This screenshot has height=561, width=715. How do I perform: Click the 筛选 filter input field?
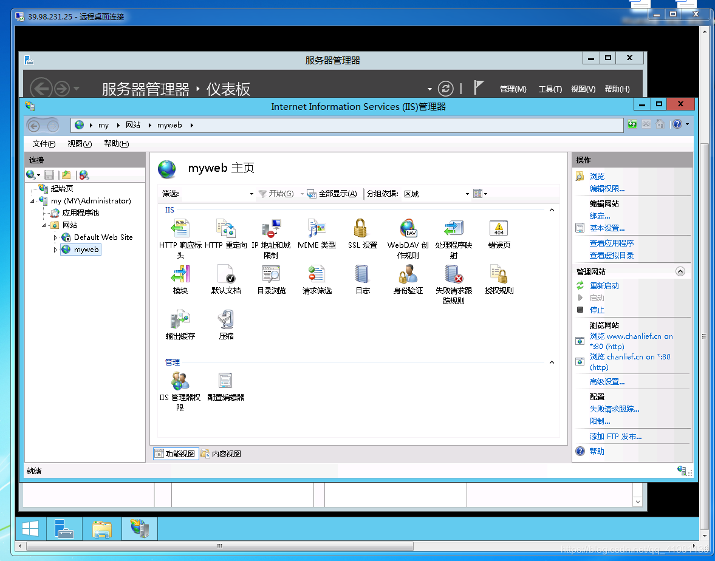click(x=214, y=194)
